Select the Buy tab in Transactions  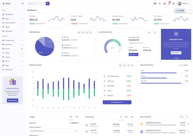126,117
